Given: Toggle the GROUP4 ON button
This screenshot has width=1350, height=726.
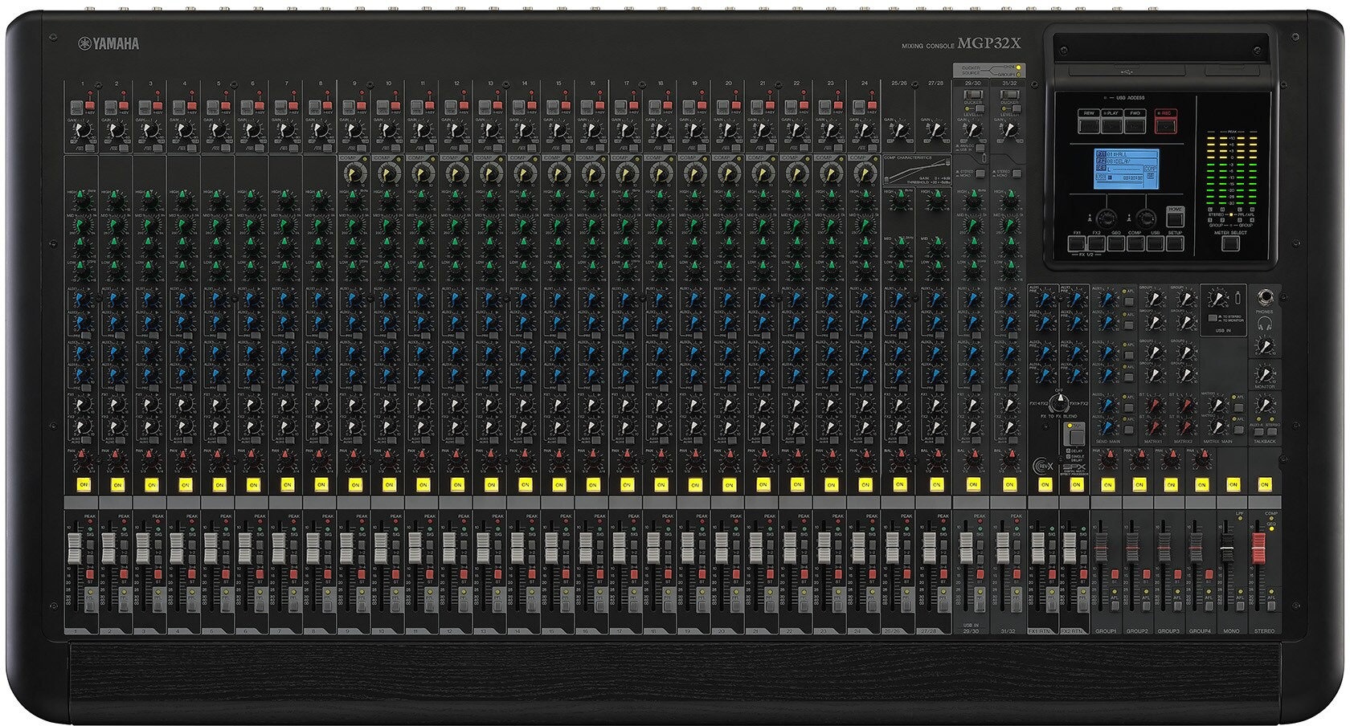Looking at the screenshot, I should (1201, 485).
